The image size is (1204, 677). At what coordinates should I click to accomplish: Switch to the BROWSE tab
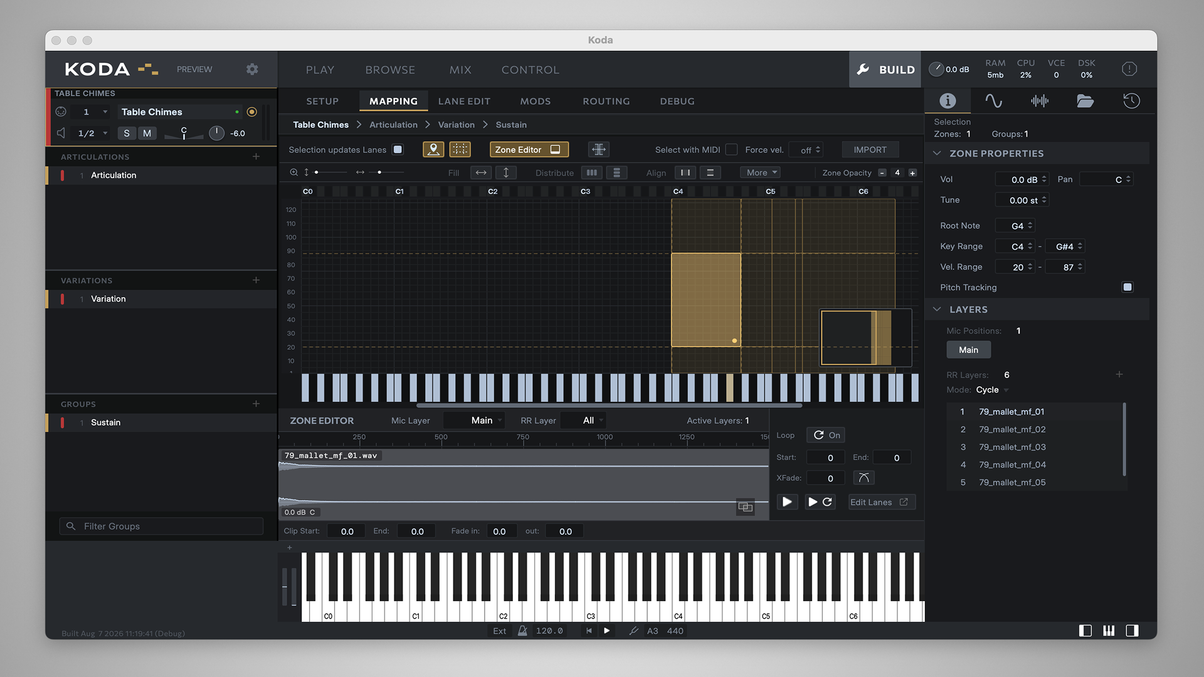[x=390, y=70]
